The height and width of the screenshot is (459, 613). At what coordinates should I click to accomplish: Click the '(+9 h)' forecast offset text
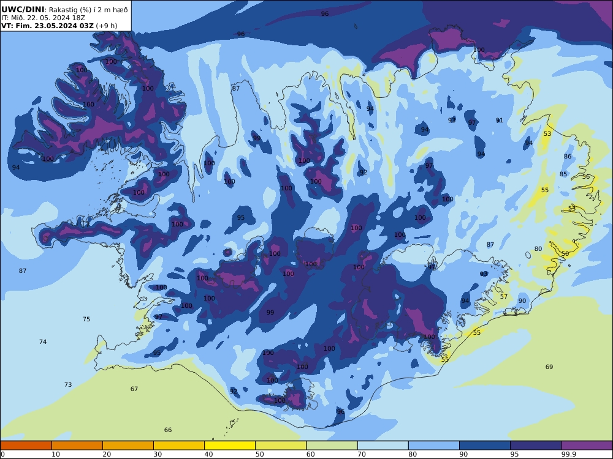pos(106,26)
